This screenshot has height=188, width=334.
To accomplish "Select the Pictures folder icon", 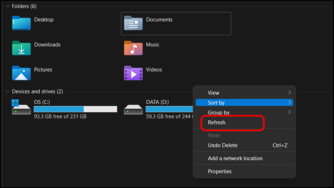I will click(21, 73).
